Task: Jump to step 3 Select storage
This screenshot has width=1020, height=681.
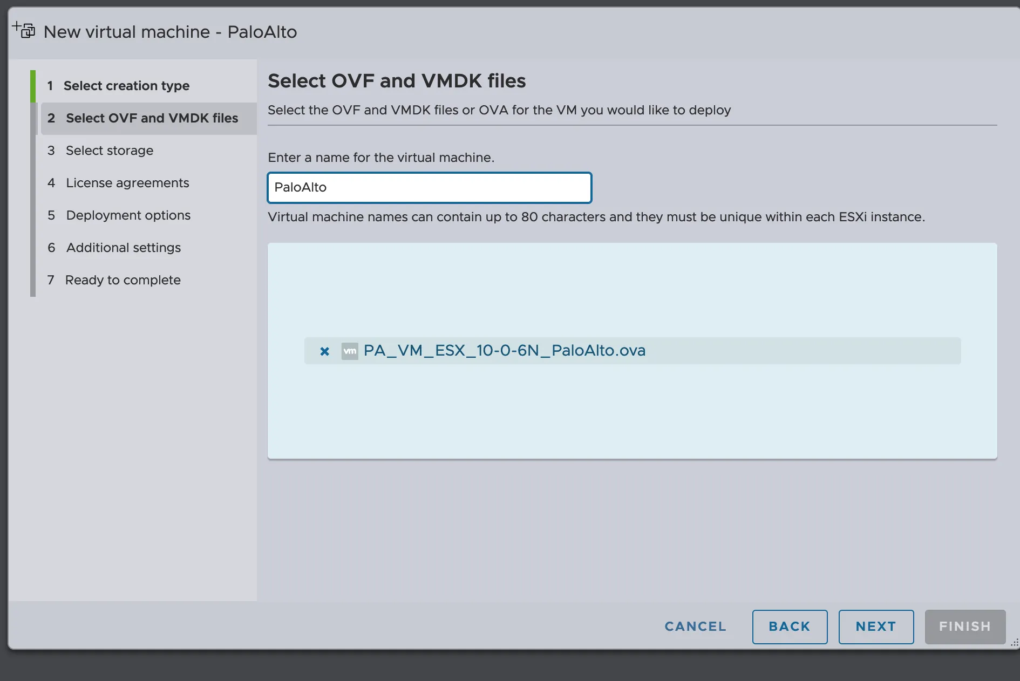Action: (x=109, y=151)
